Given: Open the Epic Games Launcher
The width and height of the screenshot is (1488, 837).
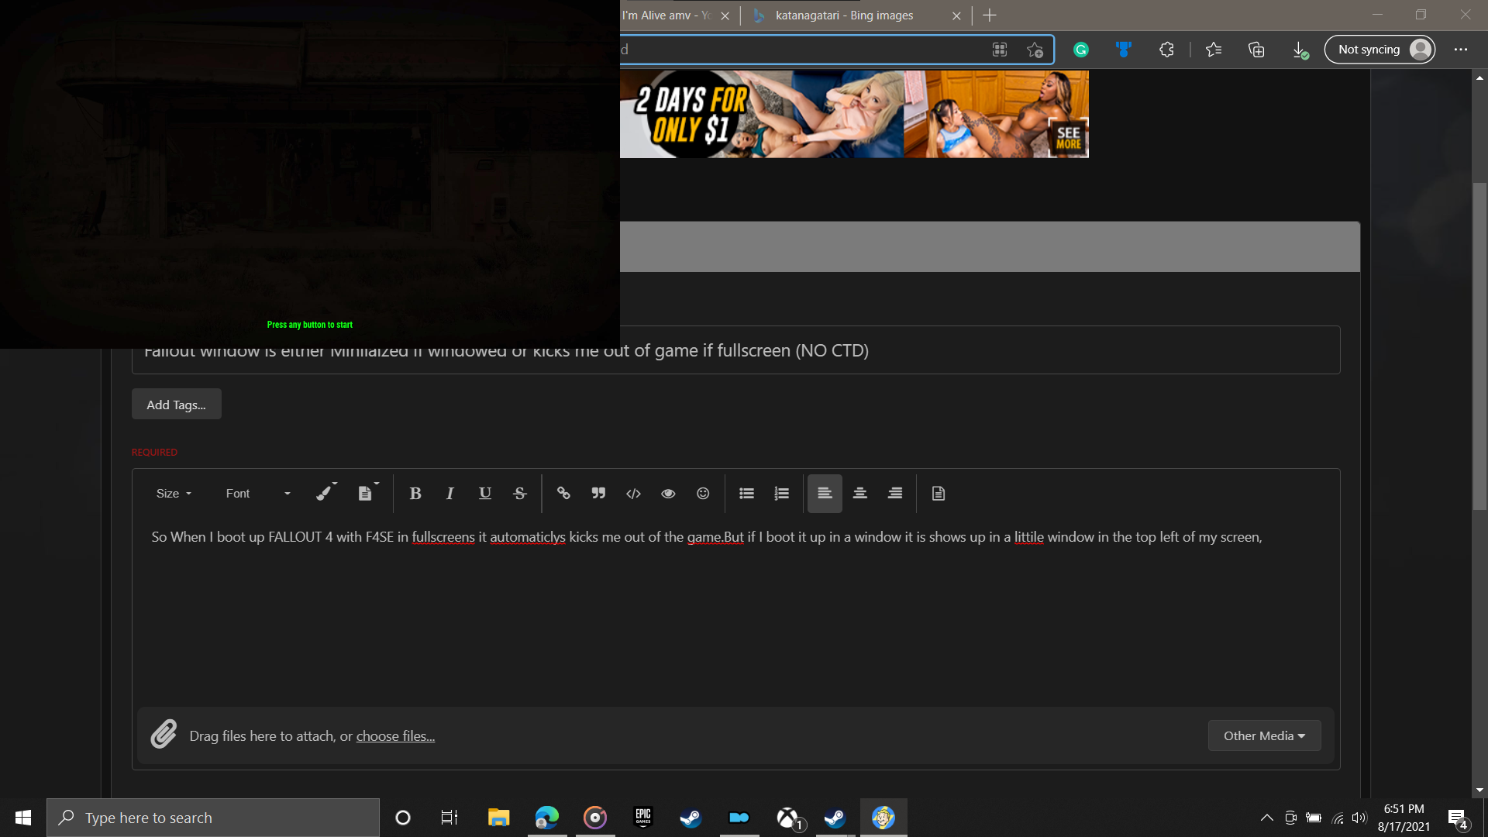Looking at the screenshot, I should point(643,818).
